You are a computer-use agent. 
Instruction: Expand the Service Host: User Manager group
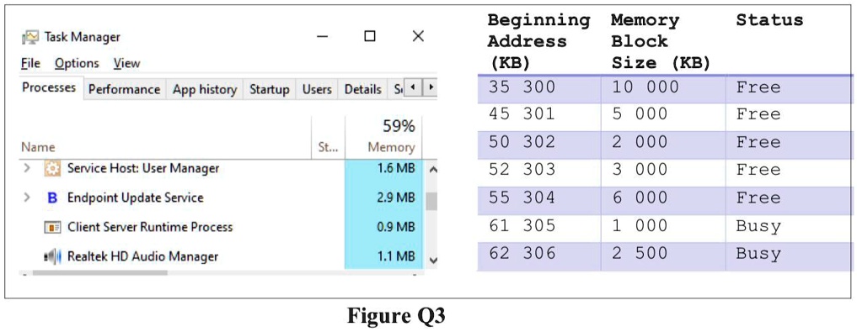[x=27, y=168]
